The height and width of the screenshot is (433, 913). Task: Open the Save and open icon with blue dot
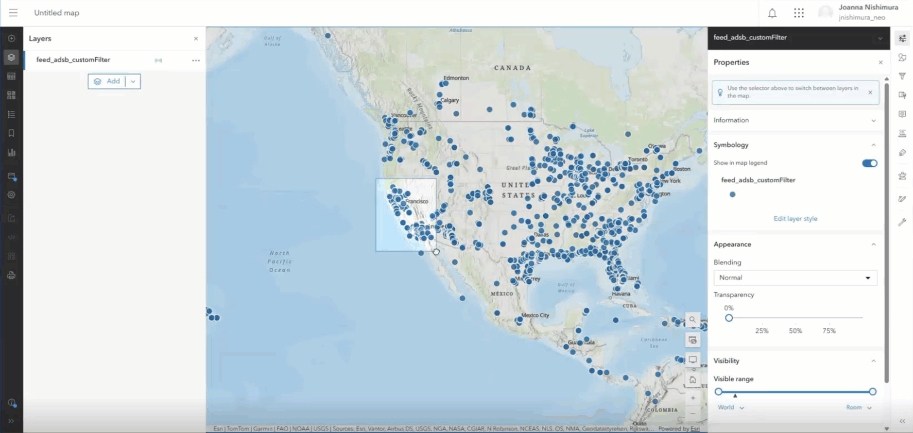coord(11,176)
